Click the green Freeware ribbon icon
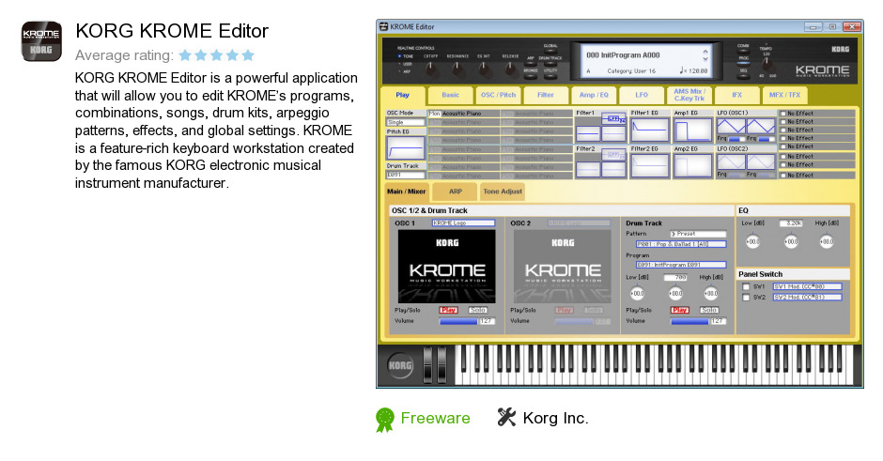The image size is (883, 461). [385, 420]
